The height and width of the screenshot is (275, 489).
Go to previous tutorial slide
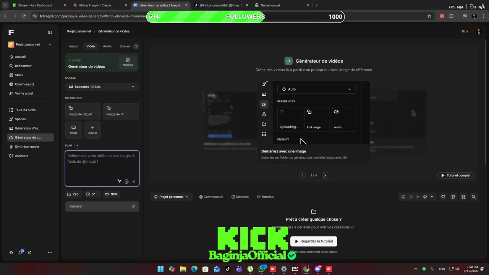pyautogui.click(x=303, y=175)
